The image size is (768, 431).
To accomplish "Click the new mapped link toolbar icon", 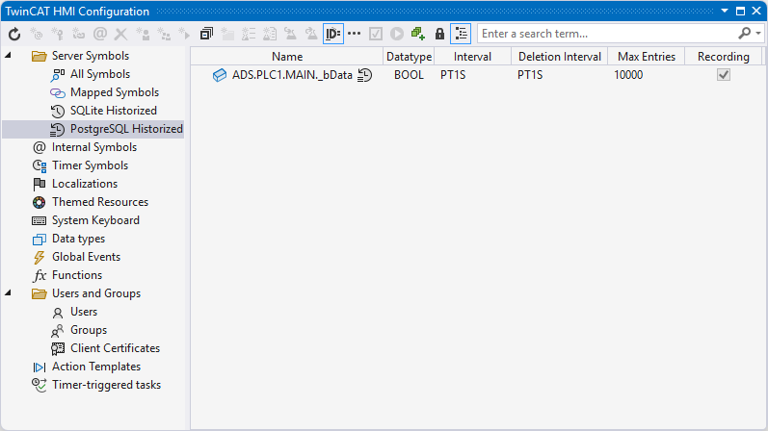I will (x=78, y=34).
